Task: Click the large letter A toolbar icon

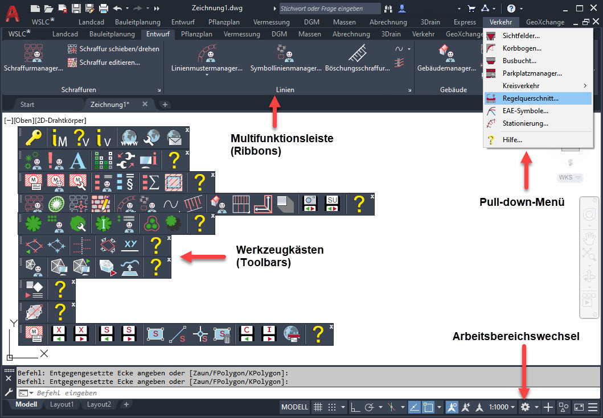Action: [77, 161]
